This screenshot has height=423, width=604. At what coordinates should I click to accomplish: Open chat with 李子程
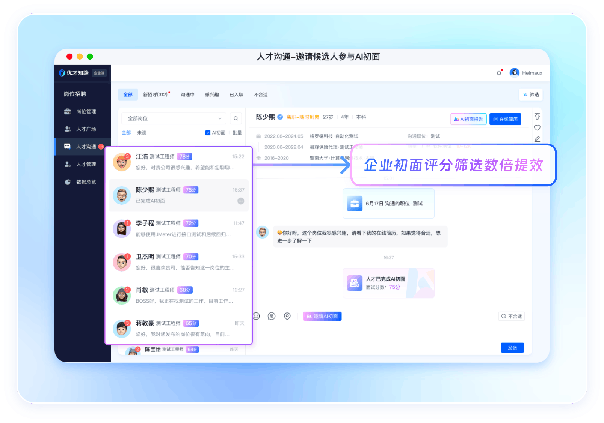coord(179,229)
